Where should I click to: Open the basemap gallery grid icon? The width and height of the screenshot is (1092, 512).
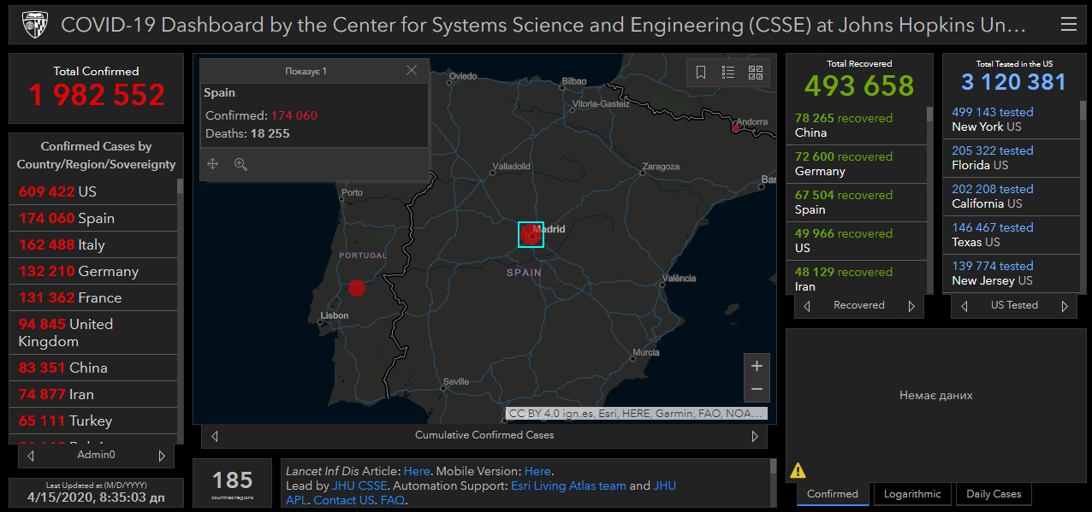(756, 73)
